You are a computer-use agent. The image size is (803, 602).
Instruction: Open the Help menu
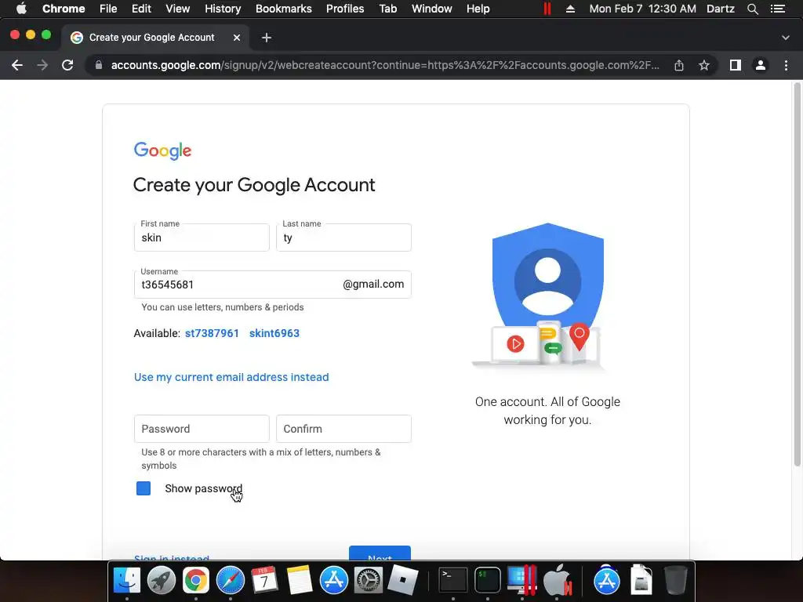tap(478, 9)
